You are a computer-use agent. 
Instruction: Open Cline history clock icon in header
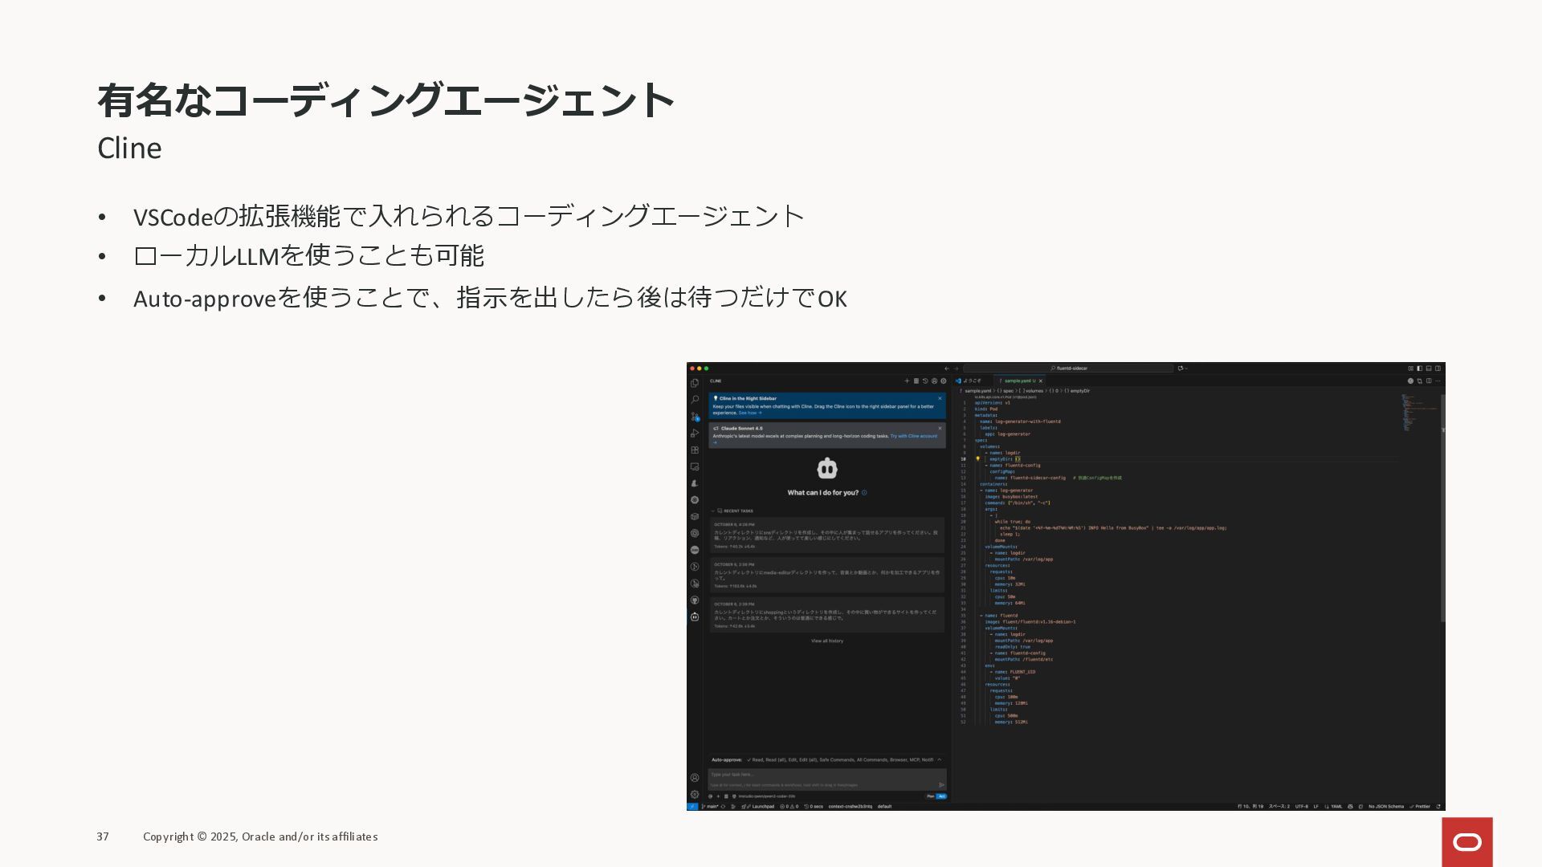(x=925, y=381)
